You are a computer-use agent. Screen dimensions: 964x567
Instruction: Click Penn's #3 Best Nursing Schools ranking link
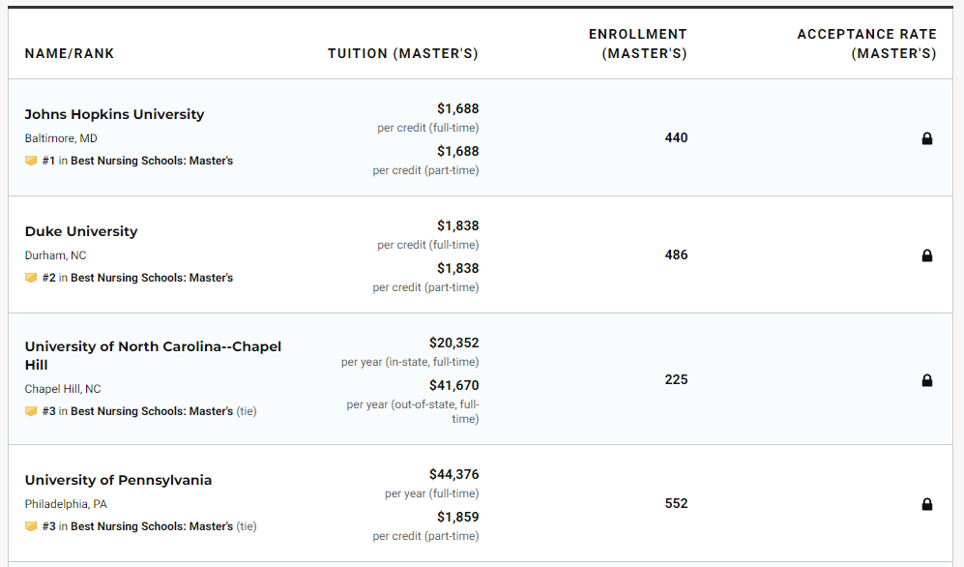(x=151, y=526)
